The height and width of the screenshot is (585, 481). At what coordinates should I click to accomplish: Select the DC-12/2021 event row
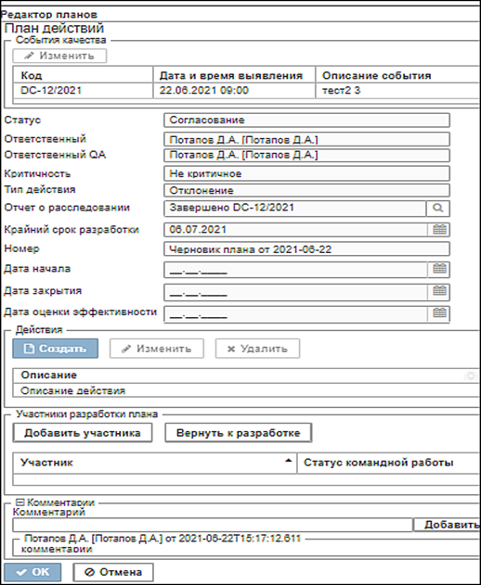(247, 91)
